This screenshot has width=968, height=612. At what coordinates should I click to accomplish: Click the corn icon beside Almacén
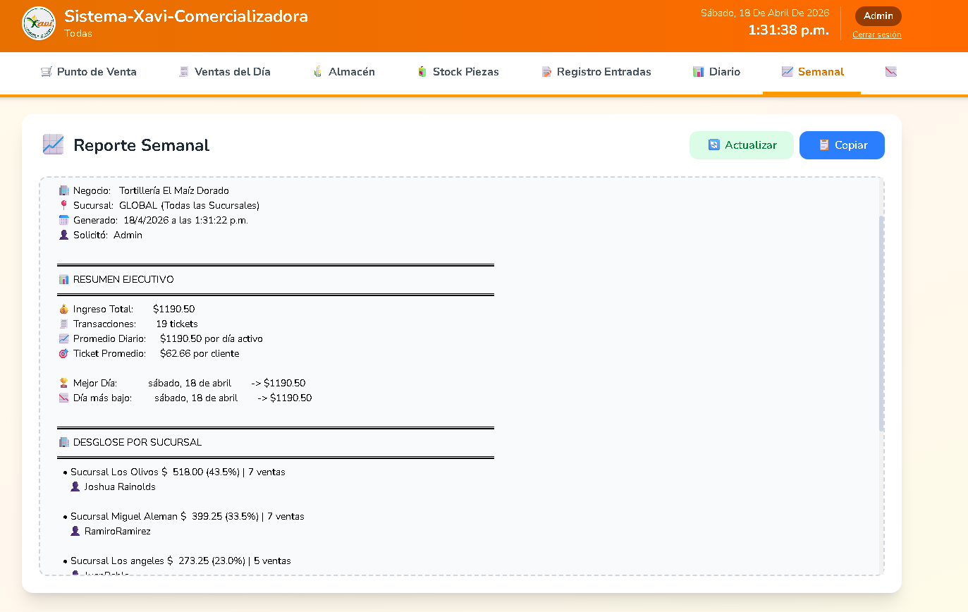pos(318,72)
